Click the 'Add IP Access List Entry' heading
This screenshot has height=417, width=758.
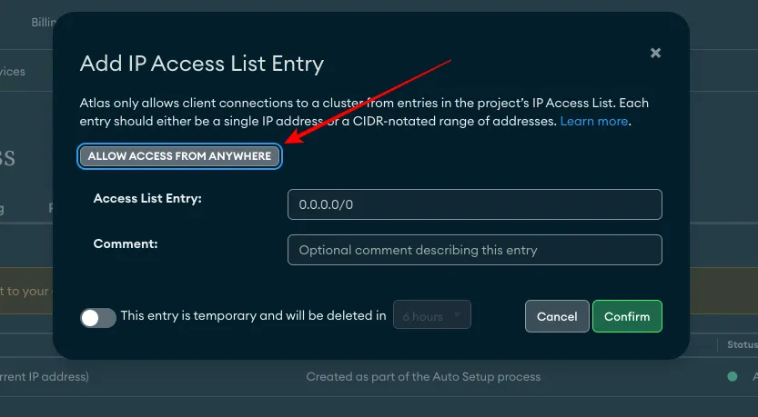click(x=202, y=64)
